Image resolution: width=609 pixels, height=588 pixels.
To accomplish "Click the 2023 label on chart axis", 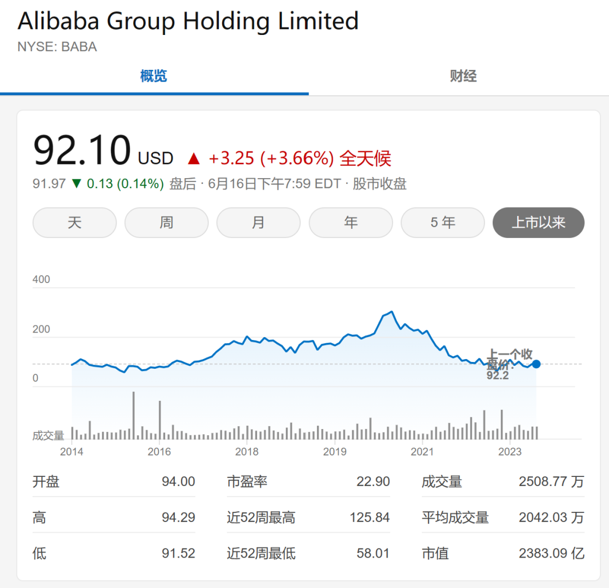I will tap(510, 452).
